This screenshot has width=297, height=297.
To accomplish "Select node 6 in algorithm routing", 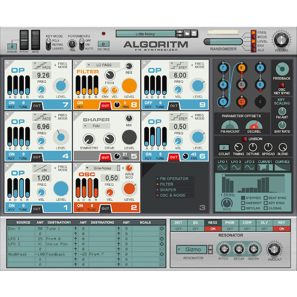I will [x=260, y=84].
